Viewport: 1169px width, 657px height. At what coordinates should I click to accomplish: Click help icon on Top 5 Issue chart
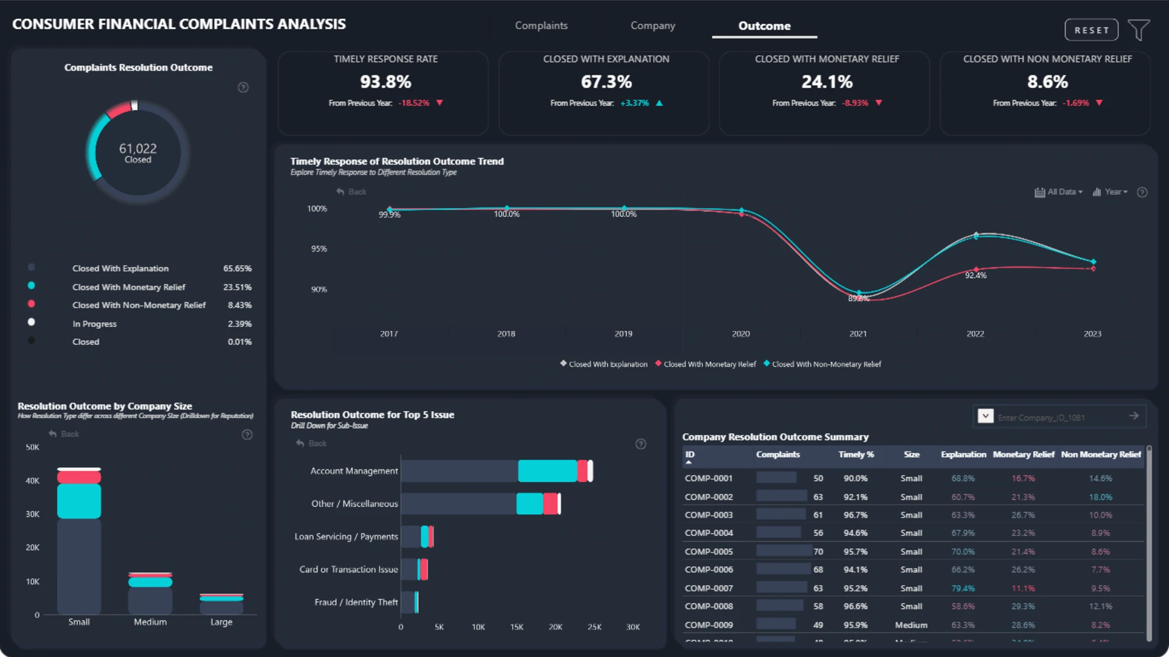641,444
